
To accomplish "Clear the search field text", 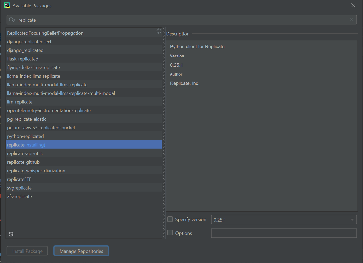I will pyautogui.click(x=352, y=20).
